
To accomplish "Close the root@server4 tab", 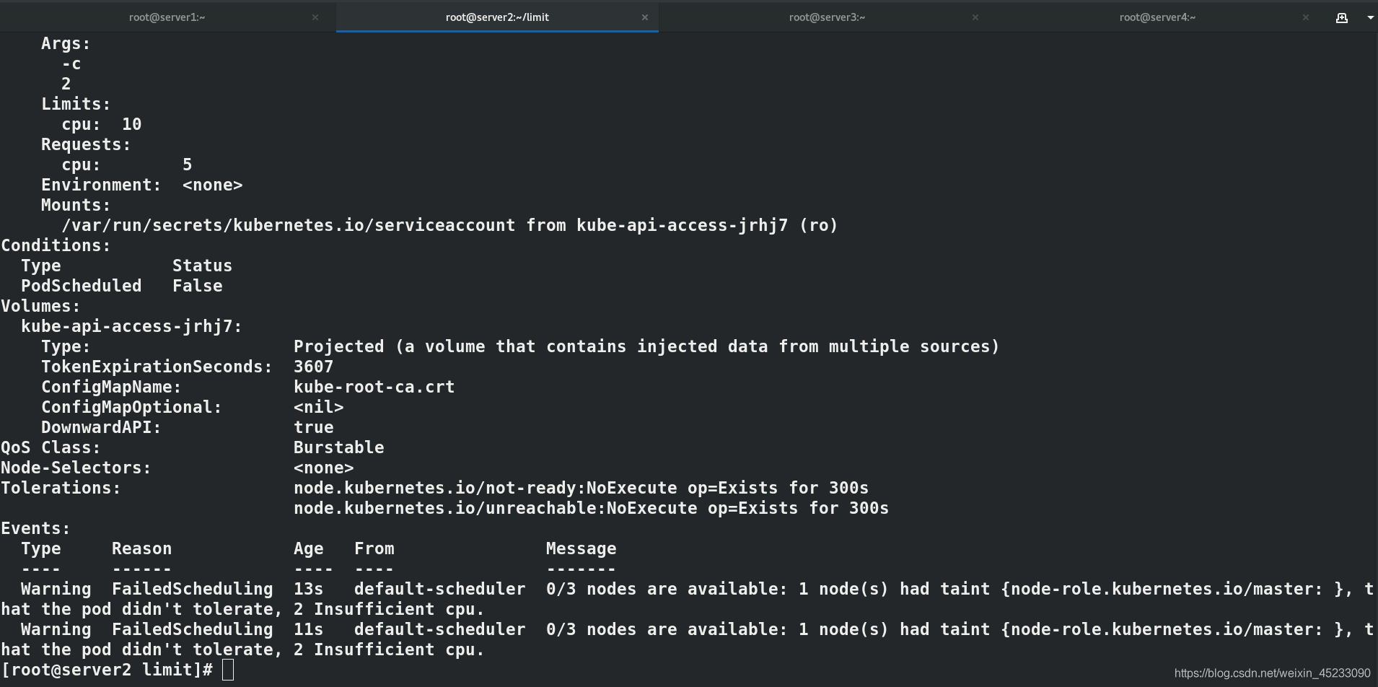I will pos(1306,17).
